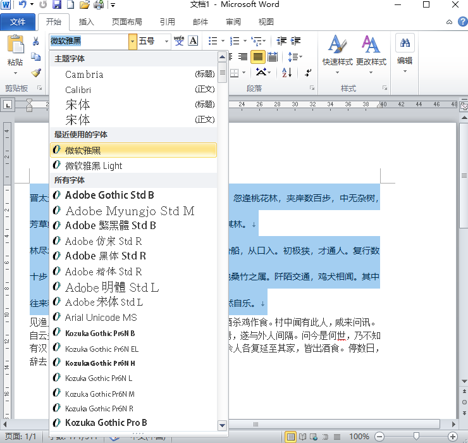The width and height of the screenshot is (468, 443).
Task: Click the Quick Print icon
Action: [99, 5]
